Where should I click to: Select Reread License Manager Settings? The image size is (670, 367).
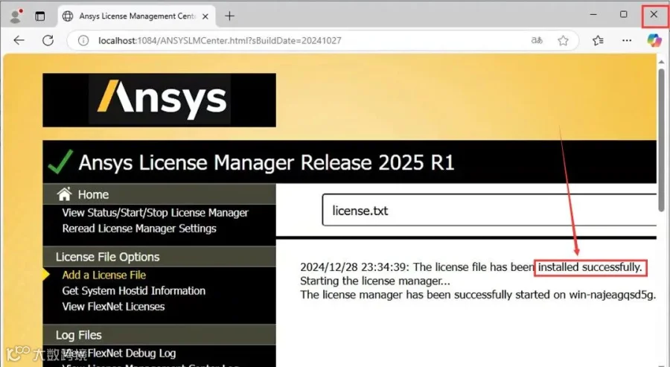(x=139, y=229)
